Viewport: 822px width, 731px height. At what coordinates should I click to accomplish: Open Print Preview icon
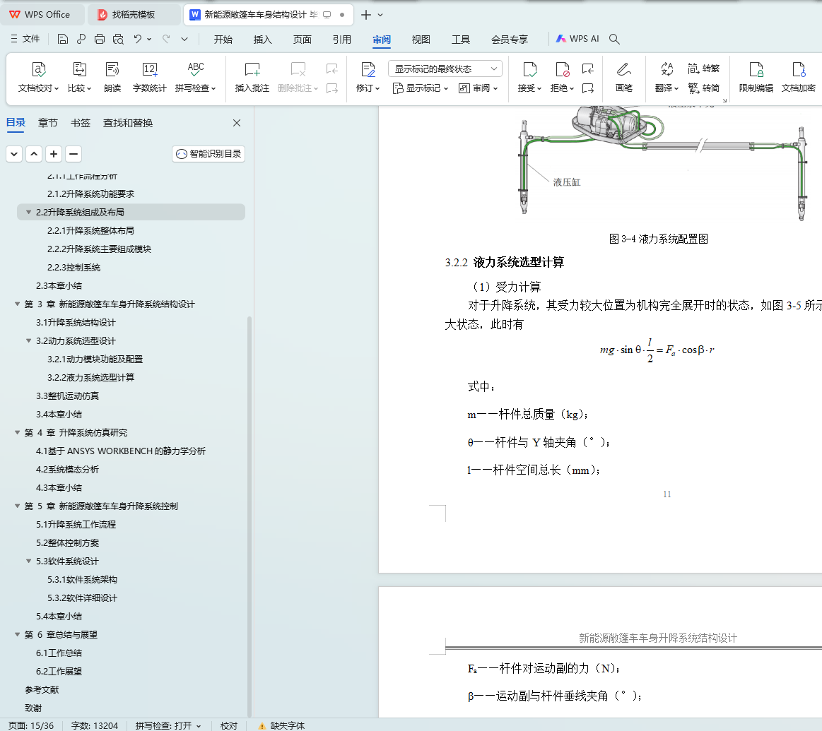[119, 39]
